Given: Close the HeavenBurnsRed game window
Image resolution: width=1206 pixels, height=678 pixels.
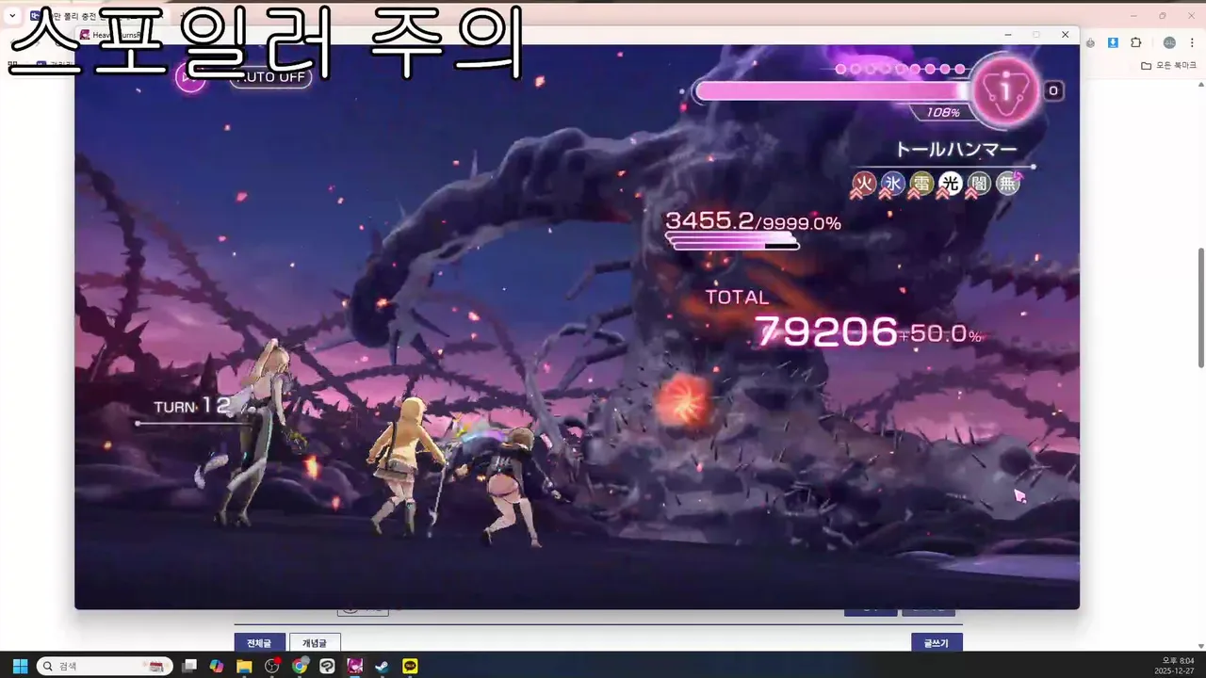Looking at the screenshot, I should tap(1065, 35).
